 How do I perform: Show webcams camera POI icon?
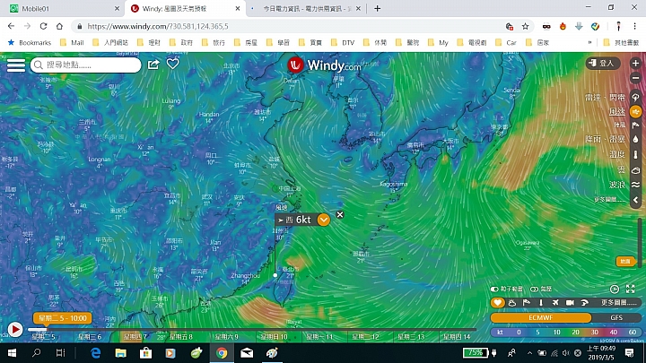570,303
